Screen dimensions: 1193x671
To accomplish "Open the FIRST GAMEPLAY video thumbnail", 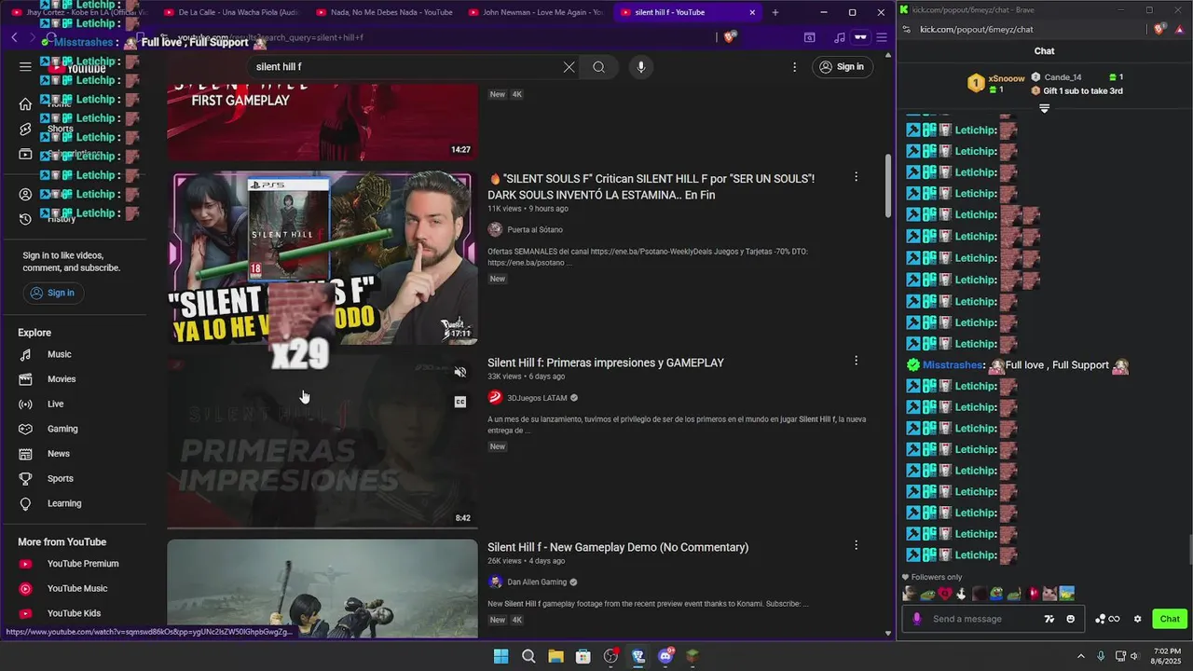I will point(322,122).
